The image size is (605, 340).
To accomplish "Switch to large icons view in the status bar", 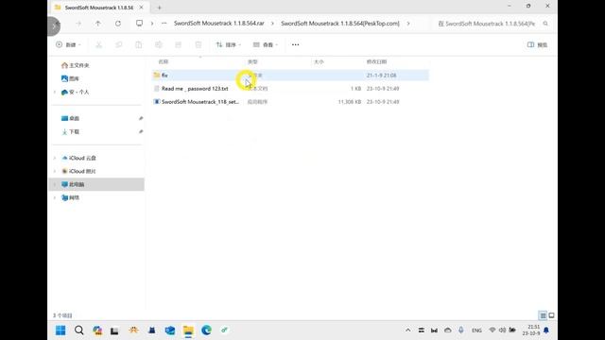I will [551, 315].
